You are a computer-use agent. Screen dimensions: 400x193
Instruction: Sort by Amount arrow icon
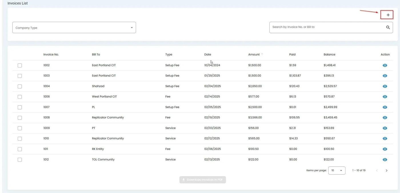point(262,54)
